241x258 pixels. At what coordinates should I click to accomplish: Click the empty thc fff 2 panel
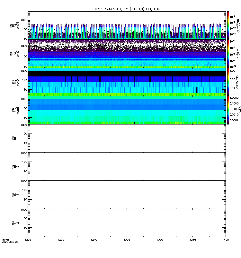(x=127, y=166)
